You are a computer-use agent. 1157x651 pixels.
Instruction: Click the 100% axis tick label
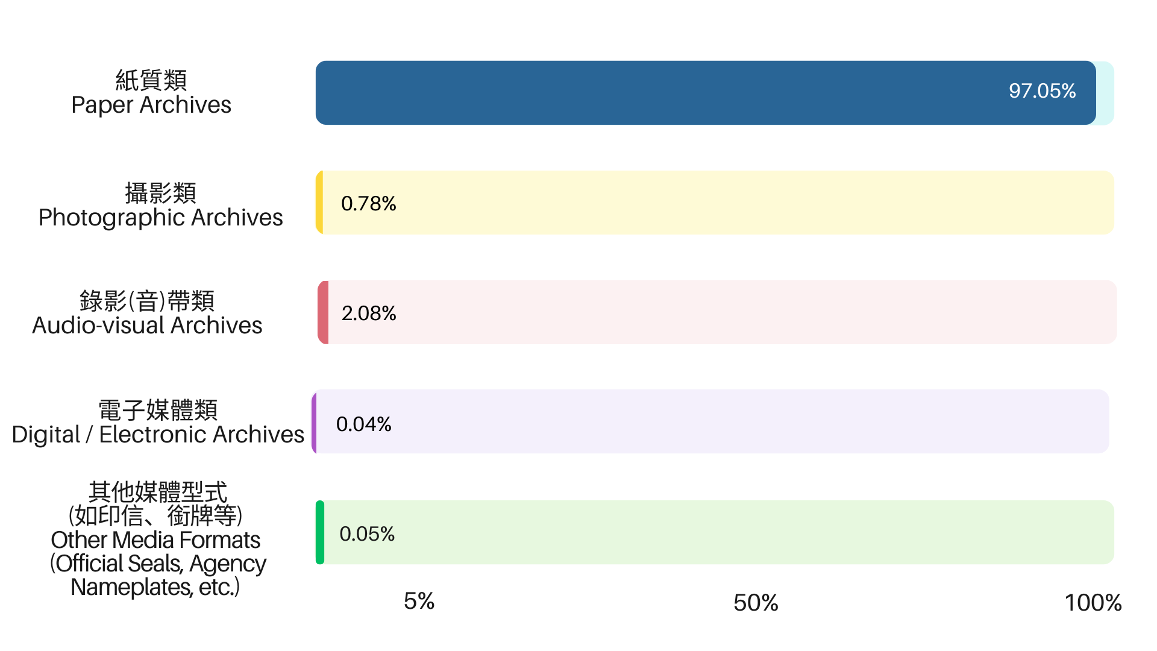pyautogui.click(x=1093, y=603)
